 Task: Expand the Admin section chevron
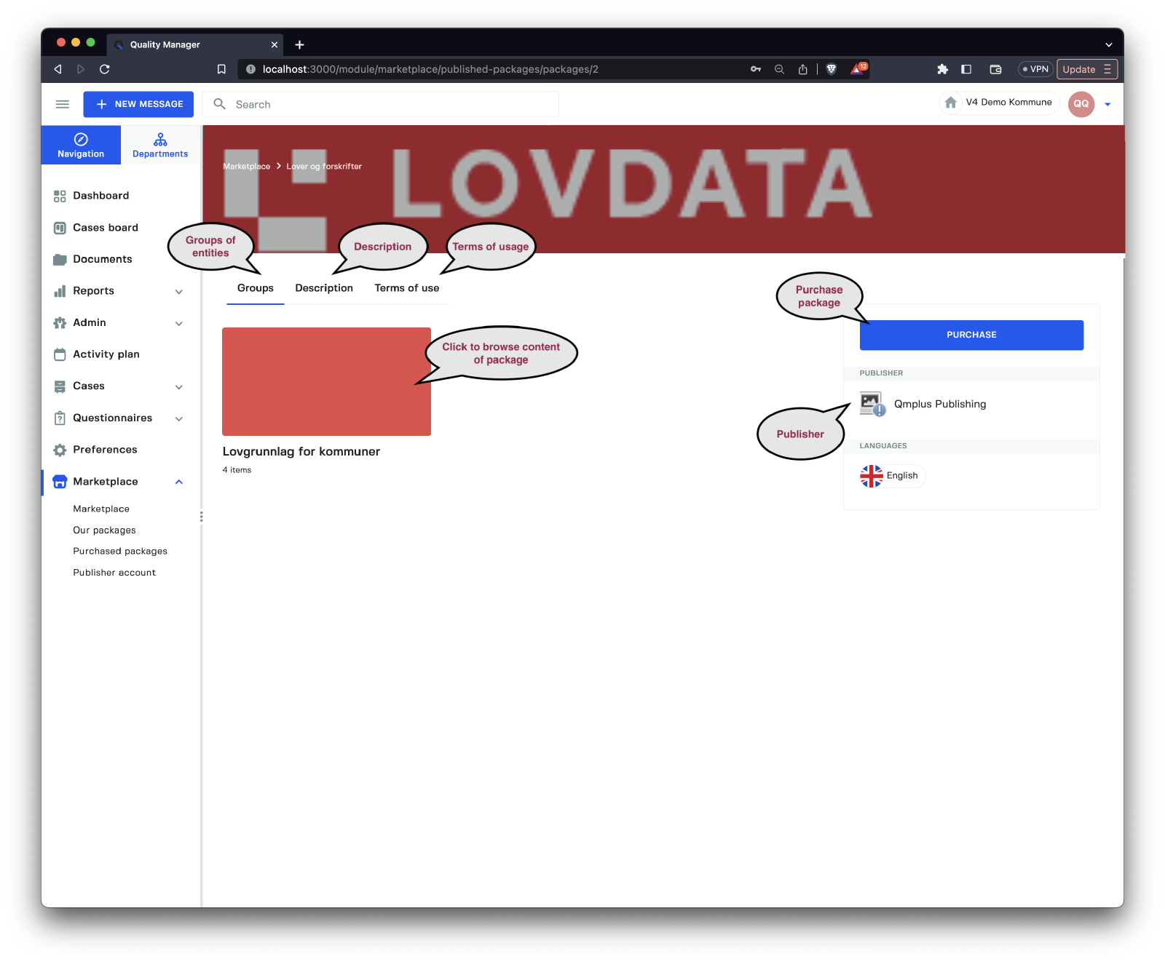pos(179,323)
